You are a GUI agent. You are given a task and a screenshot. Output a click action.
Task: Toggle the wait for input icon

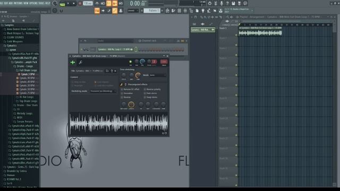(103, 3)
